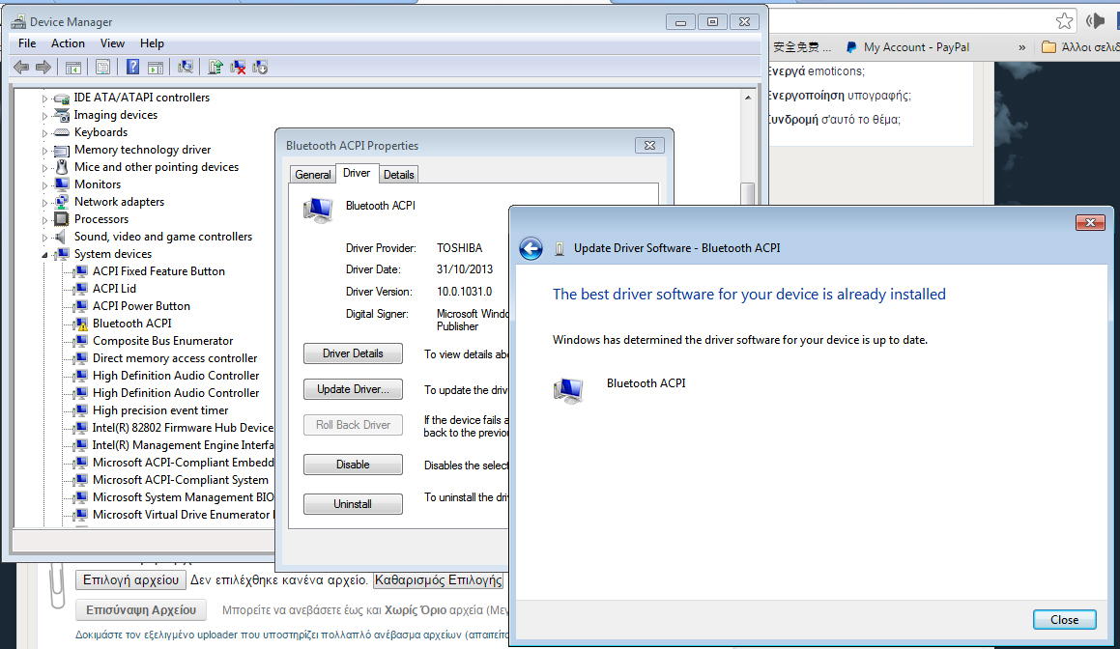
Task: Click the Update Driver... button
Action: click(353, 389)
